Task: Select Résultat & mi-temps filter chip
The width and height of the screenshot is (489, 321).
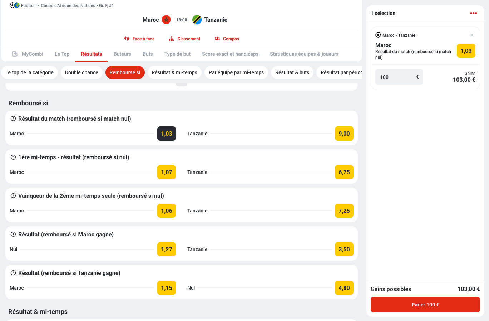Action: [x=174, y=72]
